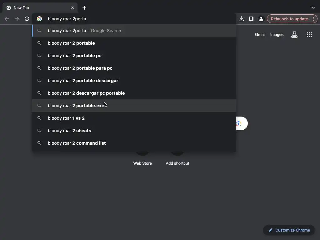Choose suggestion 'bloody roar 2 cheats'

(x=134, y=131)
